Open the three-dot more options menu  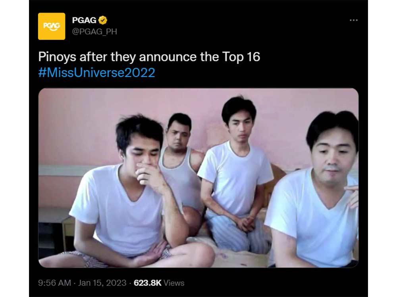353,20
